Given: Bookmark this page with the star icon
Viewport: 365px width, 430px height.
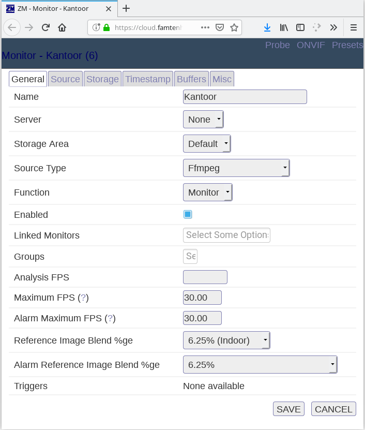Looking at the screenshot, I should pyautogui.click(x=234, y=27).
